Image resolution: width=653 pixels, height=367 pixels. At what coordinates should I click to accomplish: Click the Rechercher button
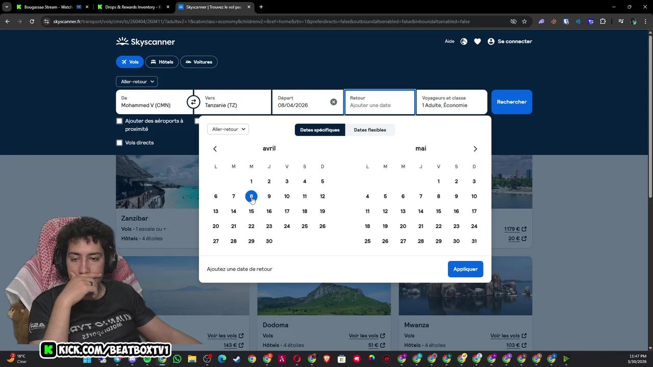click(512, 102)
